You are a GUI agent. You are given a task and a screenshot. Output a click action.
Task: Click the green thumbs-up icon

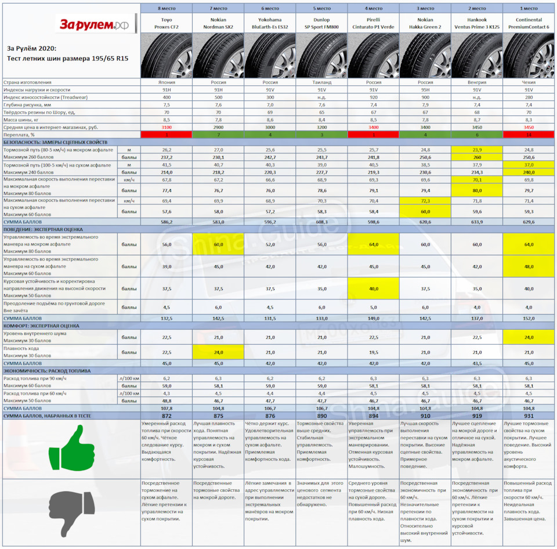coord(71,447)
